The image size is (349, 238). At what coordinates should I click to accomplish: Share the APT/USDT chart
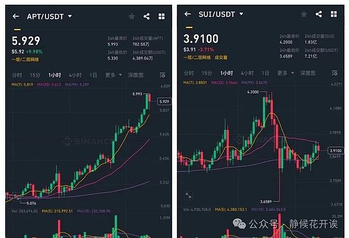click(147, 16)
